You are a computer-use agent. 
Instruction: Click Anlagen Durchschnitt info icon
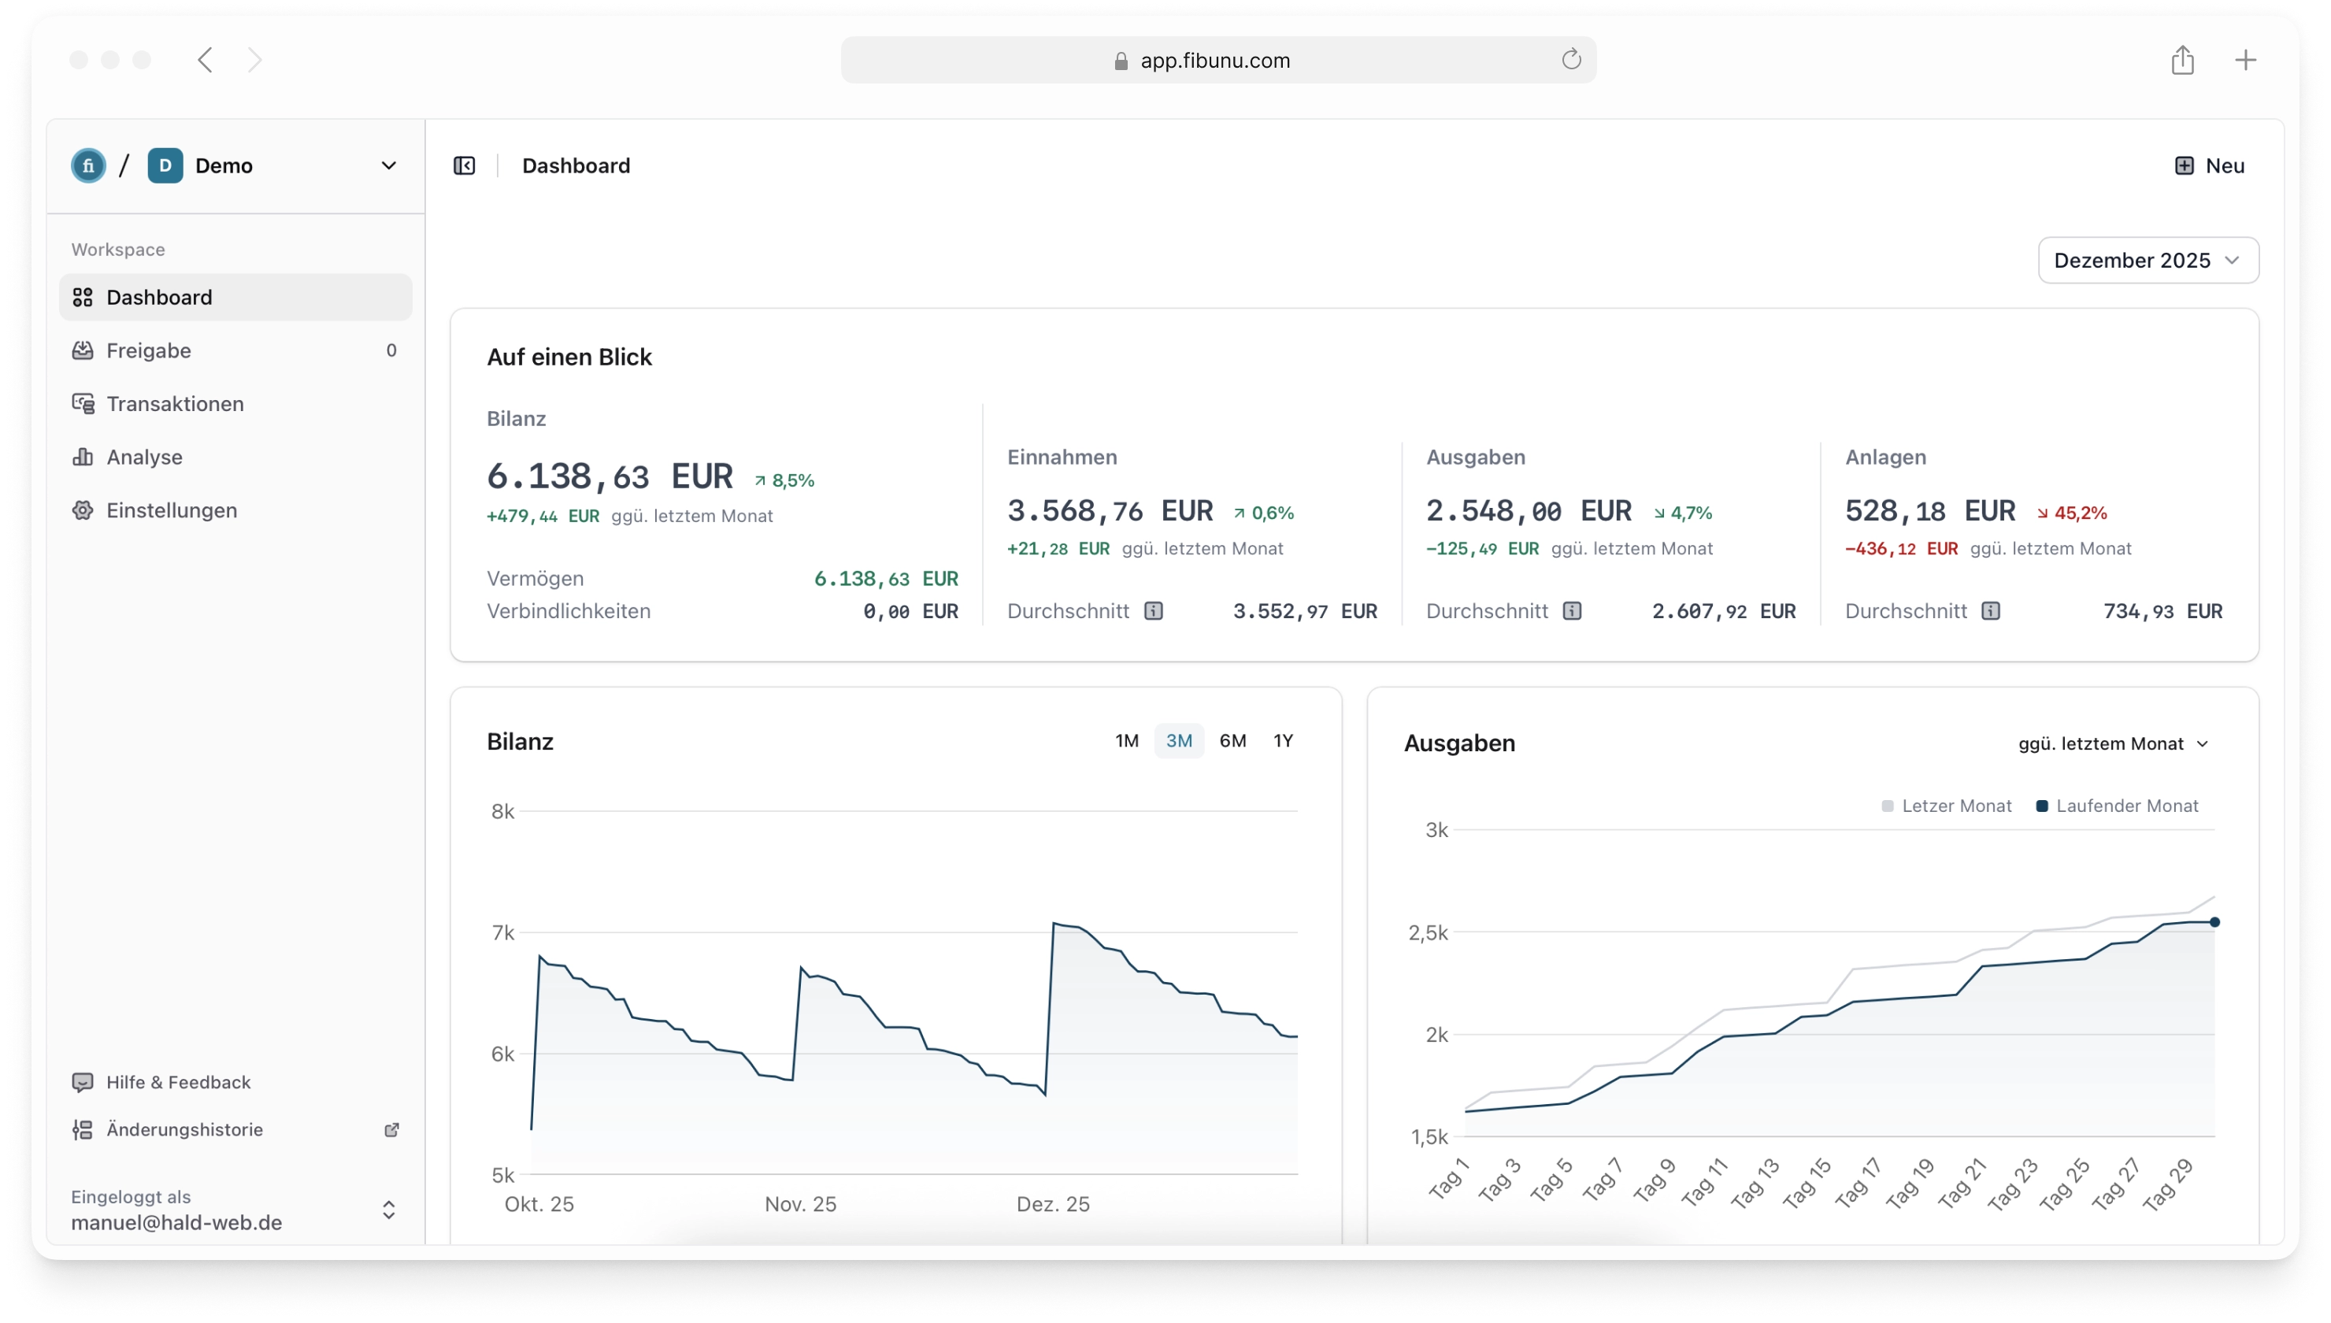coord(1990,610)
